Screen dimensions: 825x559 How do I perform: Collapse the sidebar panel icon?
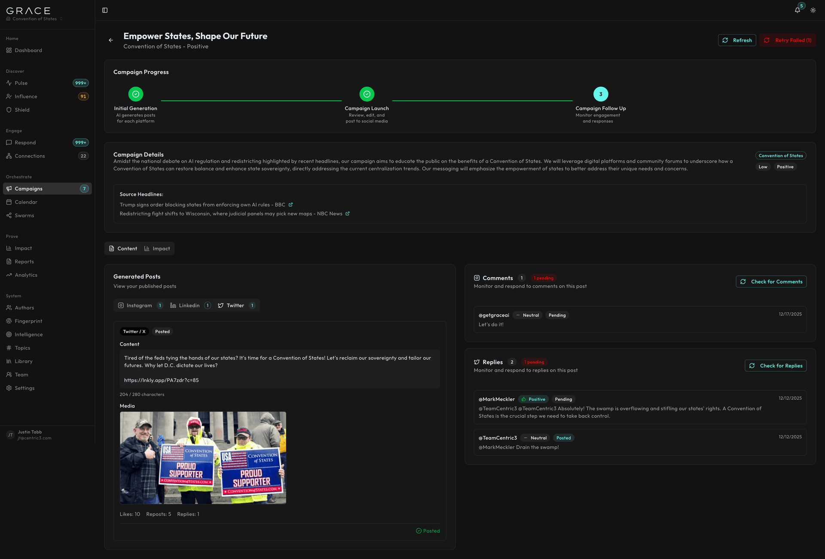[105, 10]
